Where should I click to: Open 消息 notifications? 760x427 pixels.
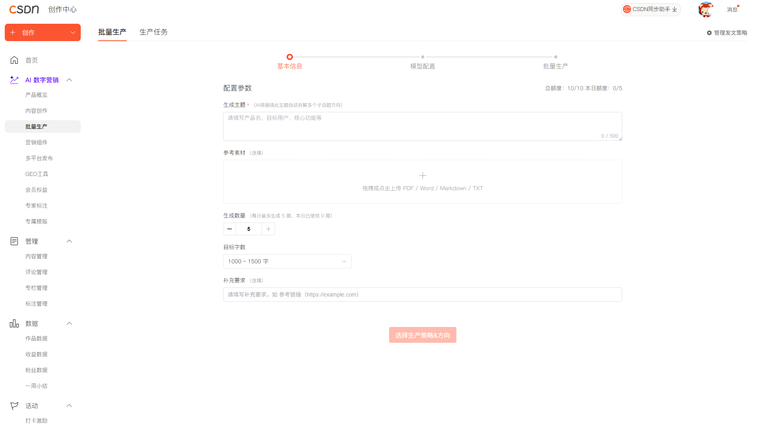coord(732,9)
